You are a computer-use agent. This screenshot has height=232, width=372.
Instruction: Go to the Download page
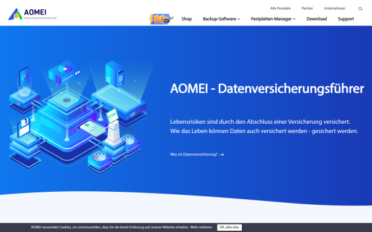tap(316, 19)
